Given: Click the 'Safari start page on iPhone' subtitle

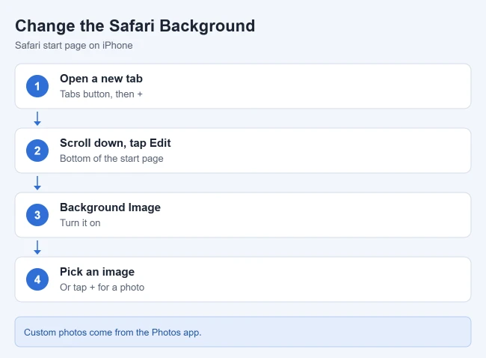Looking at the screenshot, I should click(74, 46).
